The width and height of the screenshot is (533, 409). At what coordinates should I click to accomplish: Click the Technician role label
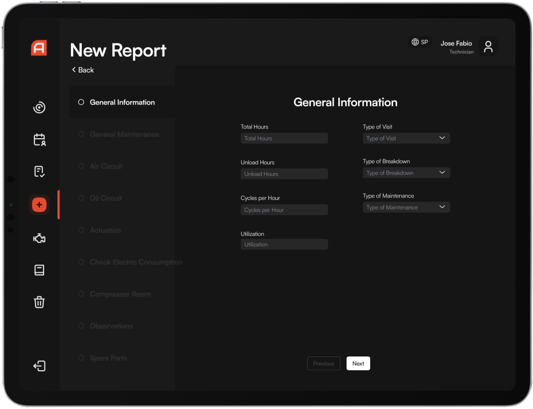[461, 52]
